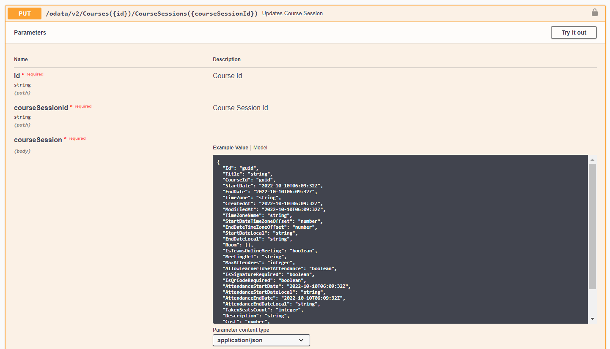This screenshot has width=610, height=349.
Task: Click the CourseSessions endpoint path
Action: point(151,14)
